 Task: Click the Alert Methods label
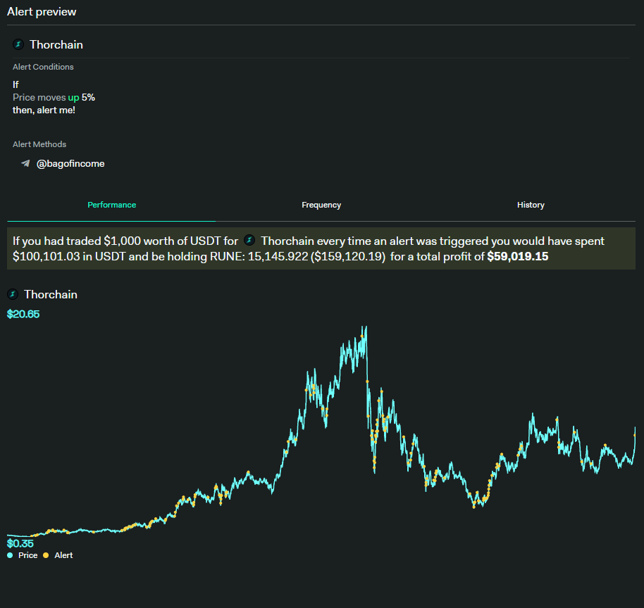pyautogui.click(x=39, y=144)
